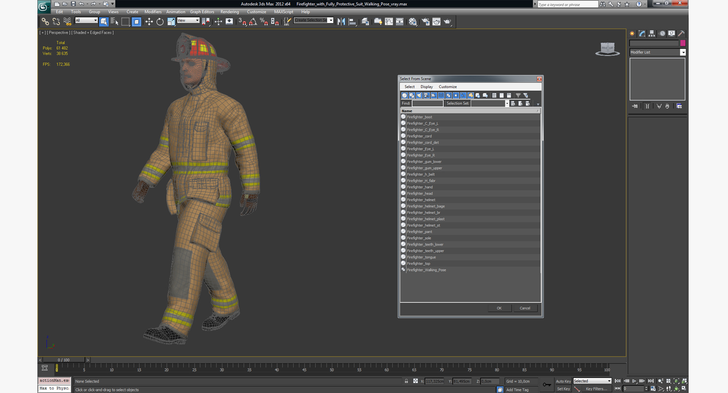Screen dimensions: 728x393
Task: Open Select by Name tool
Action: coord(114,22)
